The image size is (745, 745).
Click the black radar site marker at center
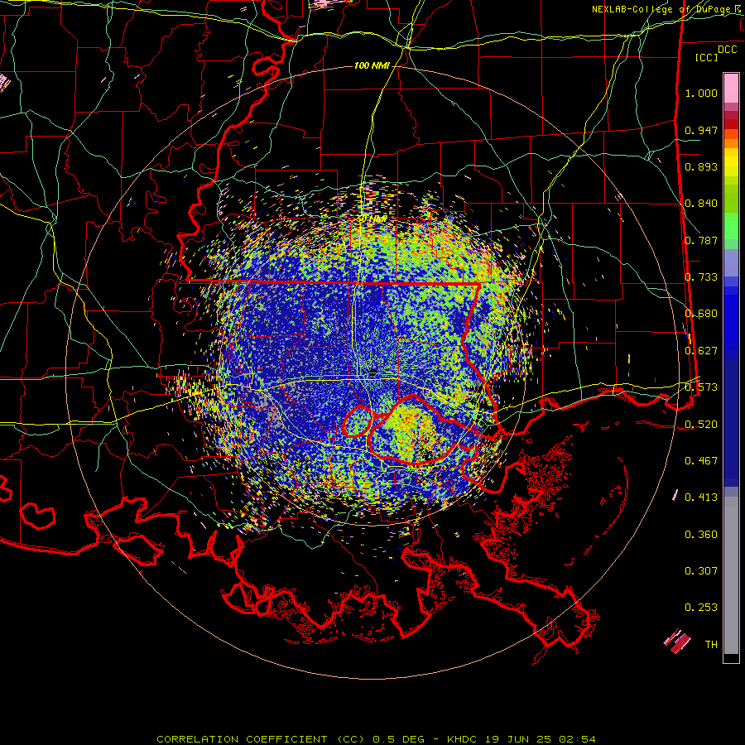(x=373, y=372)
